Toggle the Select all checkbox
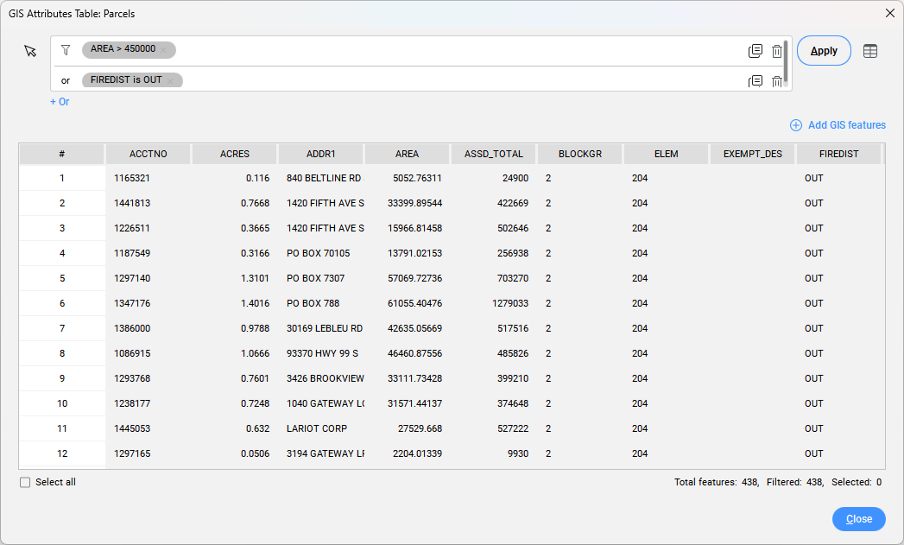The width and height of the screenshot is (904, 545). pos(25,482)
